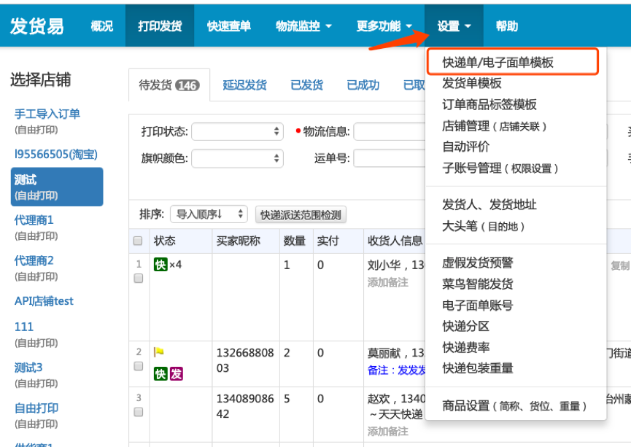
Task: Click the purple 发 icon in row 2
Action: point(177,374)
